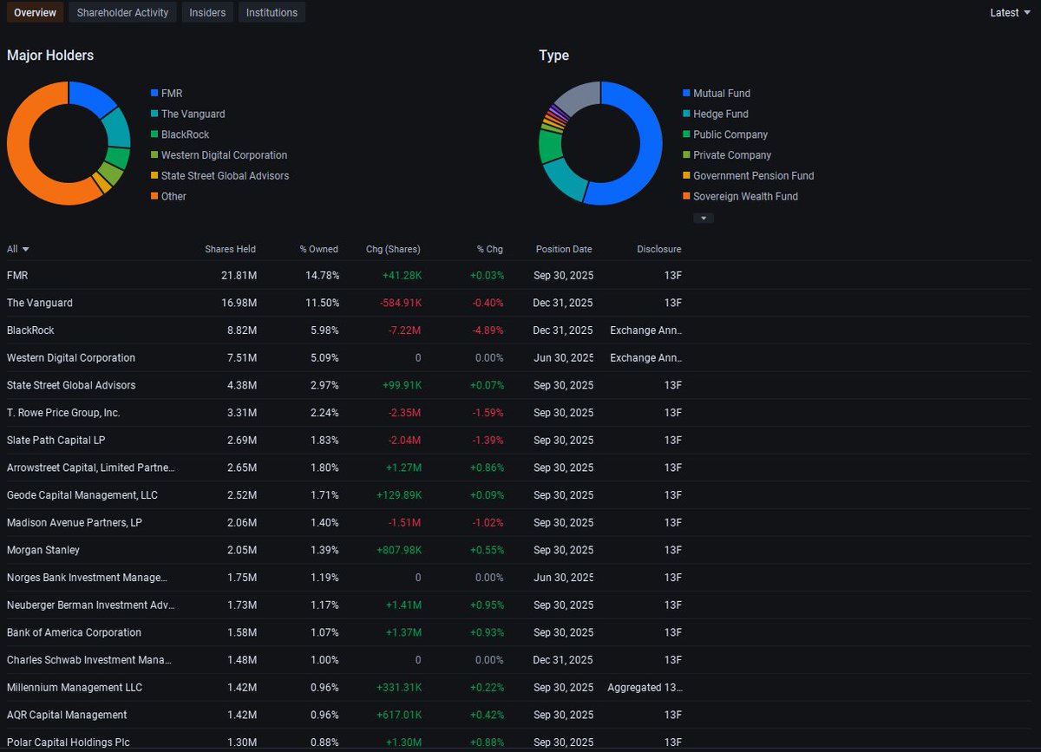Image resolution: width=1041 pixels, height=752 pixels.
Task: Click T. Rowe Price percent owned 2.24%
Action: [324, 413]
